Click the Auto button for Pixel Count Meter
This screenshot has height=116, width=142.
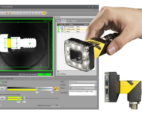click(2, 98)
